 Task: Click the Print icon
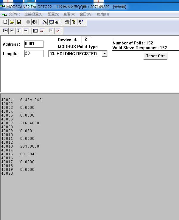coord(67,22)
